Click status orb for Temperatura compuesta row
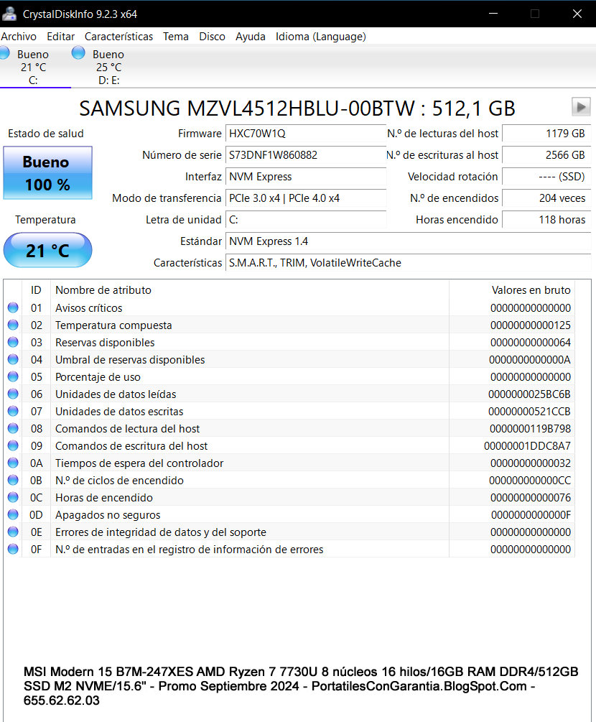The height and width of the screenshot is (722, 596). (x=13, y=325)
